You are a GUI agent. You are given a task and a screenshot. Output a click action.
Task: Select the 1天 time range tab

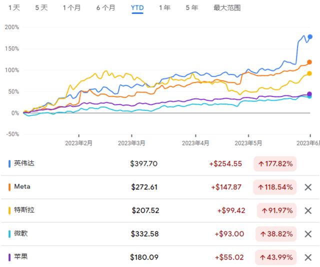point(14,8)
